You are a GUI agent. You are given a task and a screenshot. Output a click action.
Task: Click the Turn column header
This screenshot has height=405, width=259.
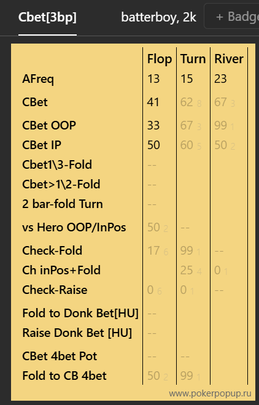pyautogui.click(x=193, y=59)
